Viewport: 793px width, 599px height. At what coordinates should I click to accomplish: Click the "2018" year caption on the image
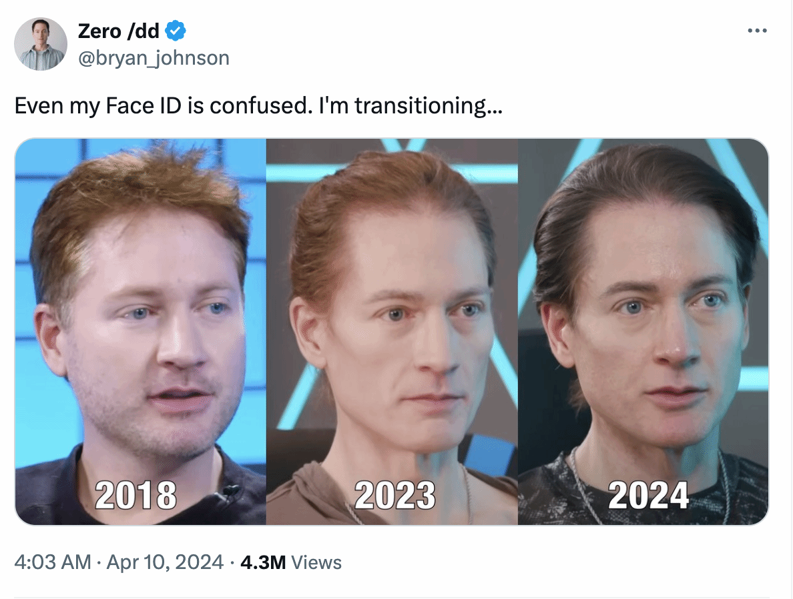point(136,496)
